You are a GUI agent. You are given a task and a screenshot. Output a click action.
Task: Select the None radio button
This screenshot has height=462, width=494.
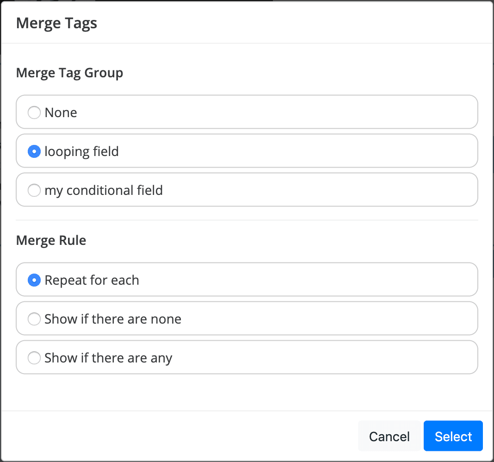[34, 112]
